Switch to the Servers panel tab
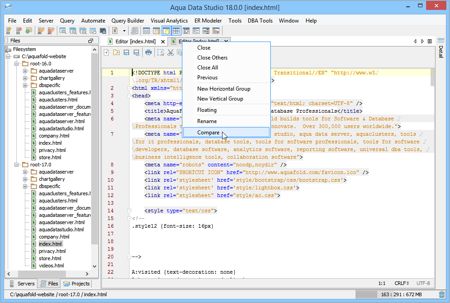Image resolution: width=450 pixels, height=303 pixels. click(x=23, y=284)
